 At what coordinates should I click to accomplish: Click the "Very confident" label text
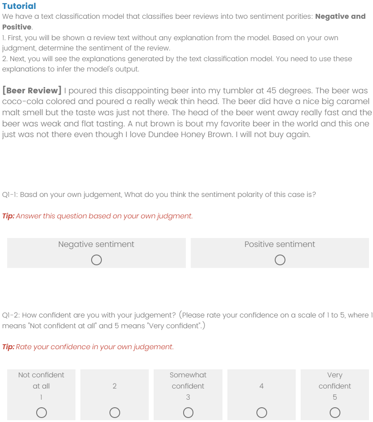pyautogui.click(x=335, y=380)
